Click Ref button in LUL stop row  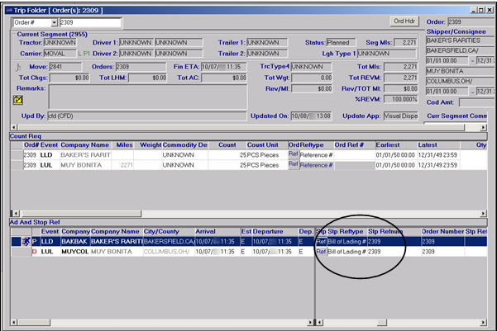click(321, 251)
